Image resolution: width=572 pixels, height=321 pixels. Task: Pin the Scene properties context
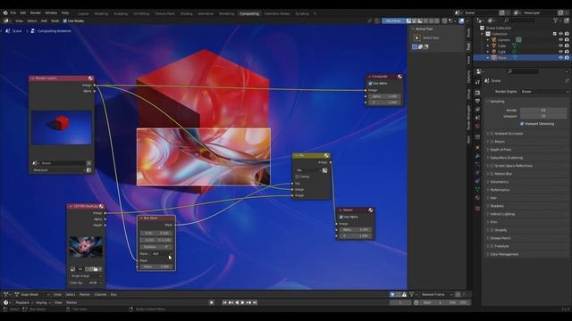pos(567,80)
